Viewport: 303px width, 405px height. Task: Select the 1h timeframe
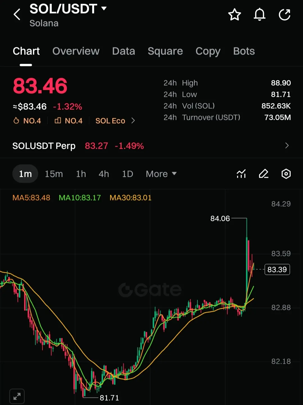(x=81, y=174)
